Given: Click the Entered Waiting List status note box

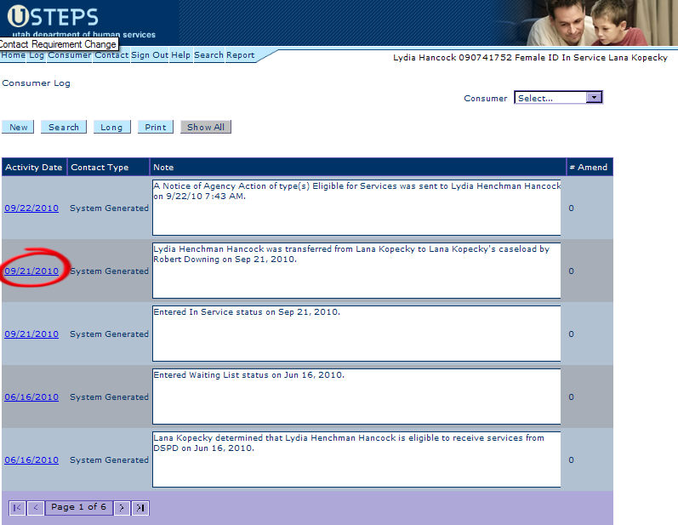Looking at the screenshot, I should click(x=356, y=397).
